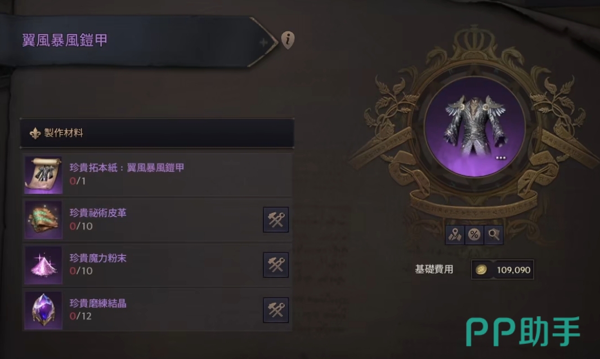Click the 製作材料 section header
Screen dimensions: 600x359
(x=157, y=133)
